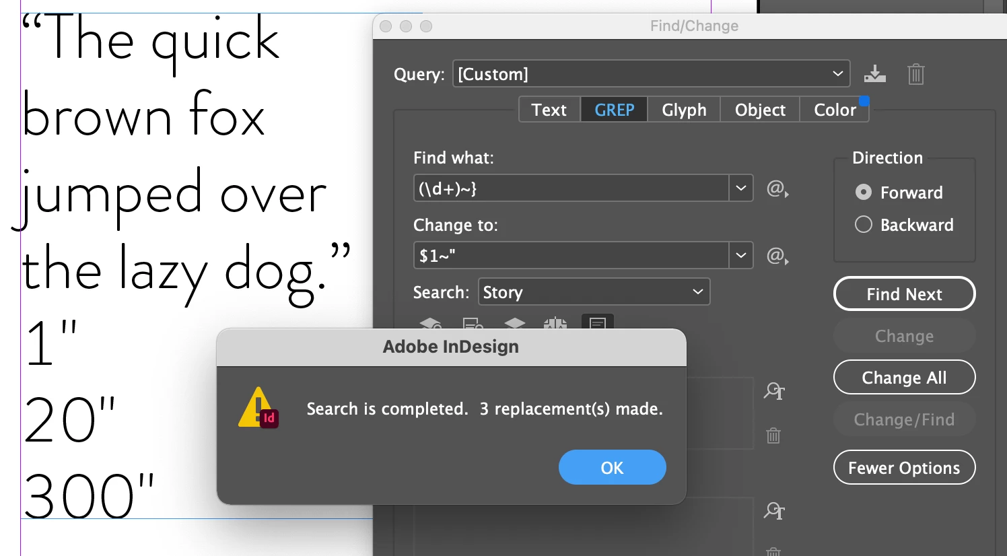
Task: Open special characters menu for Change to
Action: pos(777,256)
